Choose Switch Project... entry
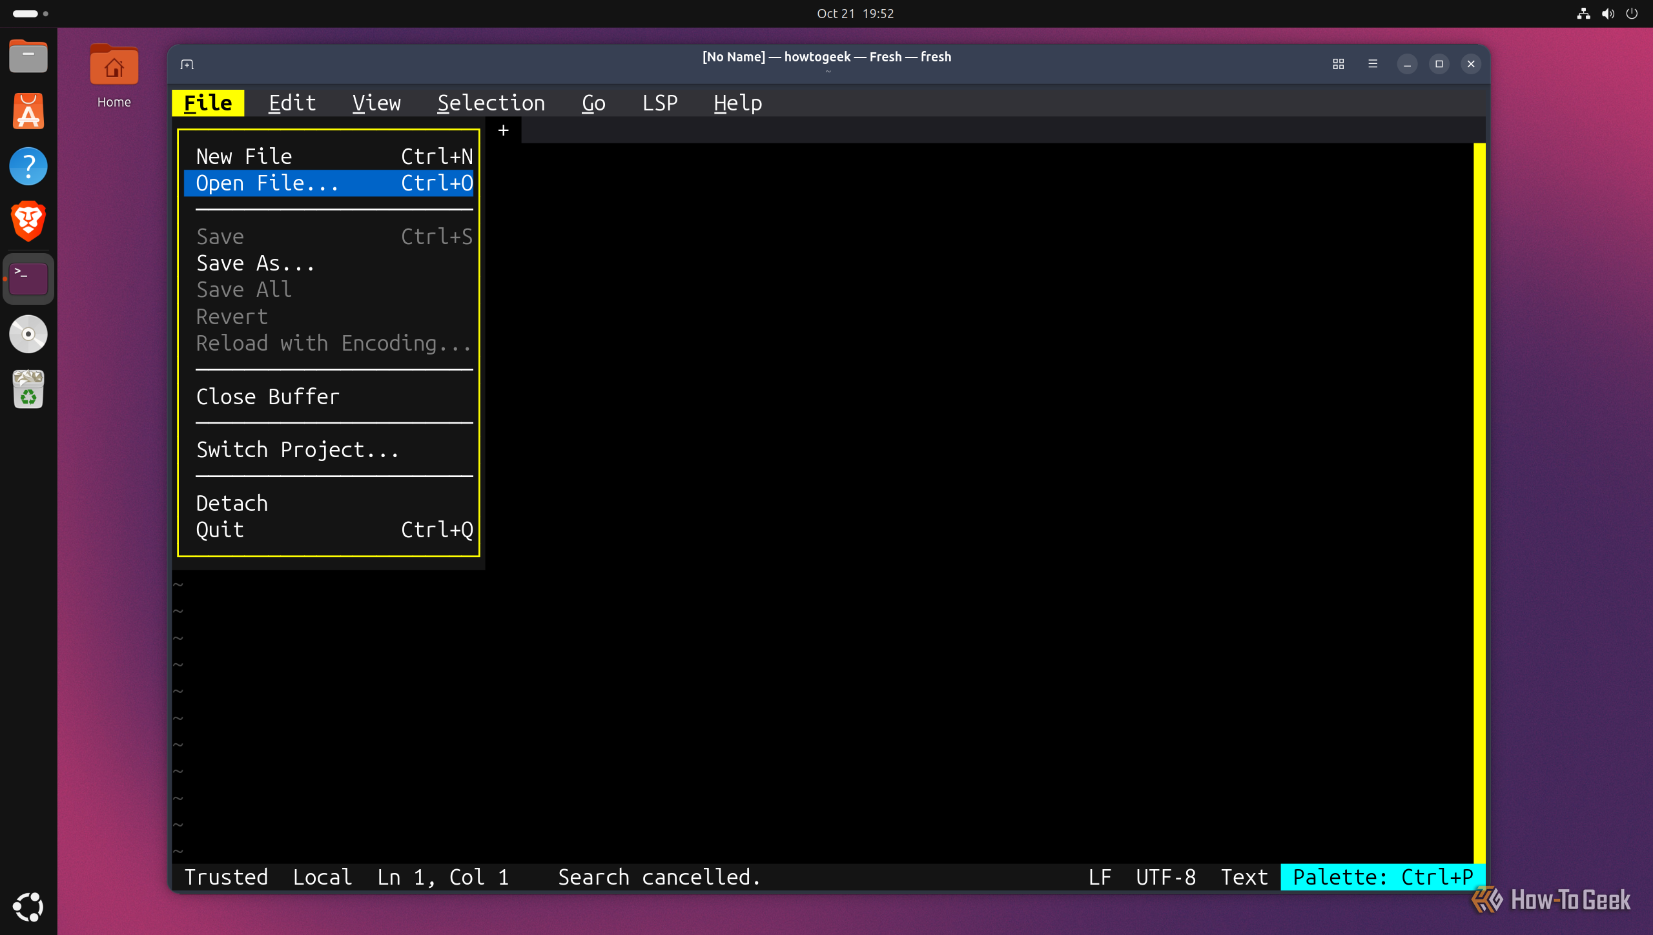1653x935 pixels. pos(329,449)
